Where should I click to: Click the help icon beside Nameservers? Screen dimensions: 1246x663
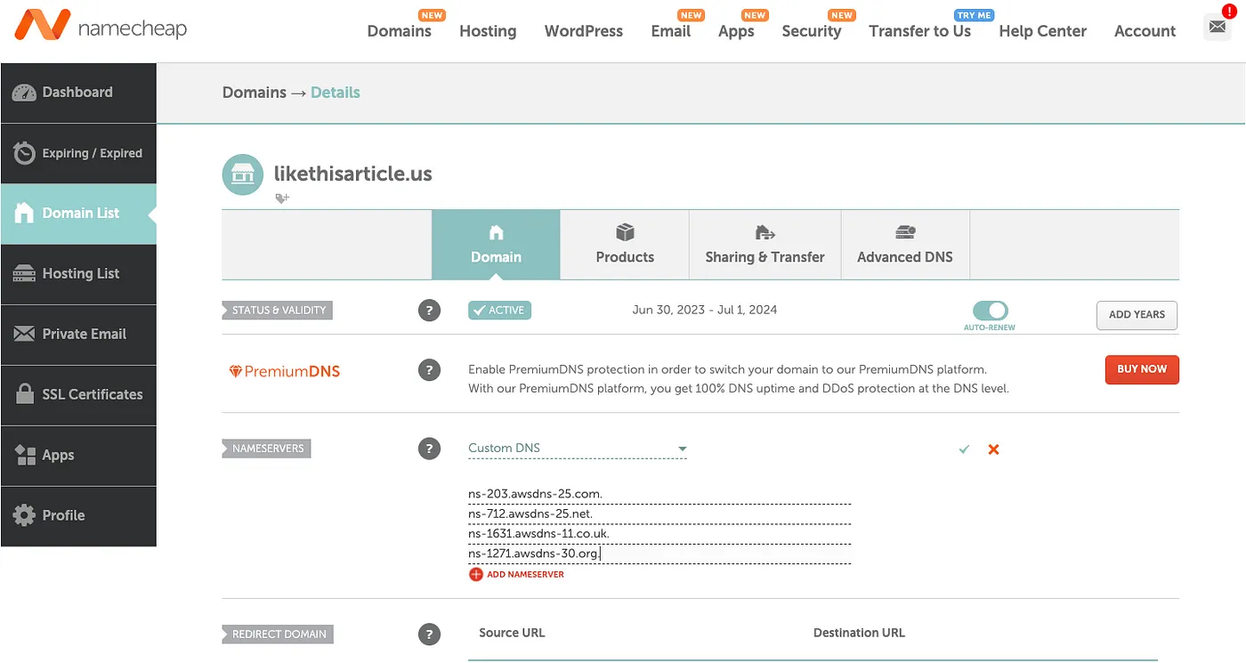tap(429, 449)
